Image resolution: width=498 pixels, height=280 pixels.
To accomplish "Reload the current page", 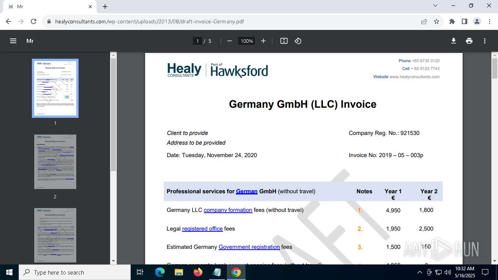I will click(x=33, y=21).
